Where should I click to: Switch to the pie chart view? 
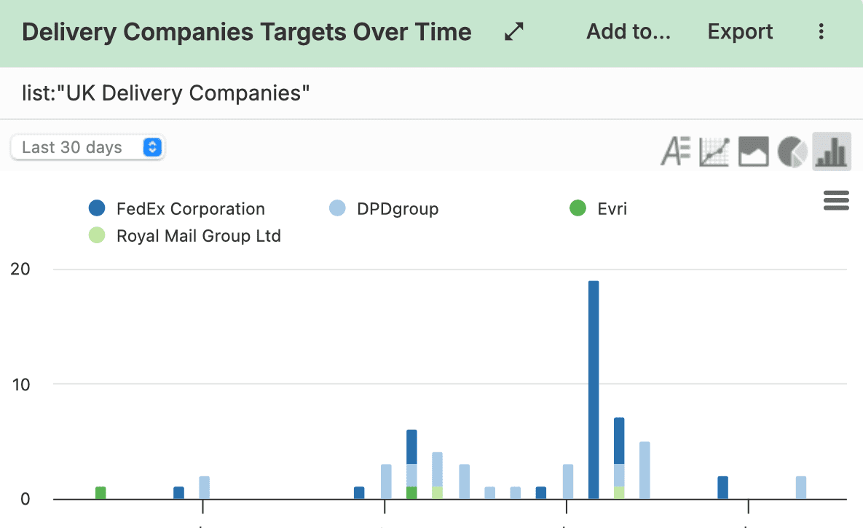tap(792, 151)
